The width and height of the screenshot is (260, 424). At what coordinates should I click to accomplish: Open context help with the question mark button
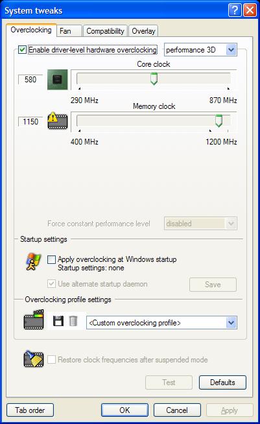(x=235, y=10)
